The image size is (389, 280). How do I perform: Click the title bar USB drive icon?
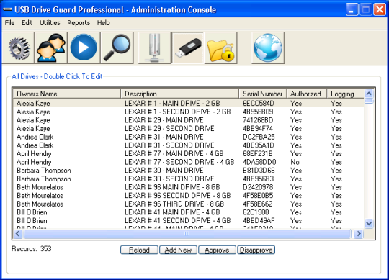pyautogui.click(x=8, y=9)
